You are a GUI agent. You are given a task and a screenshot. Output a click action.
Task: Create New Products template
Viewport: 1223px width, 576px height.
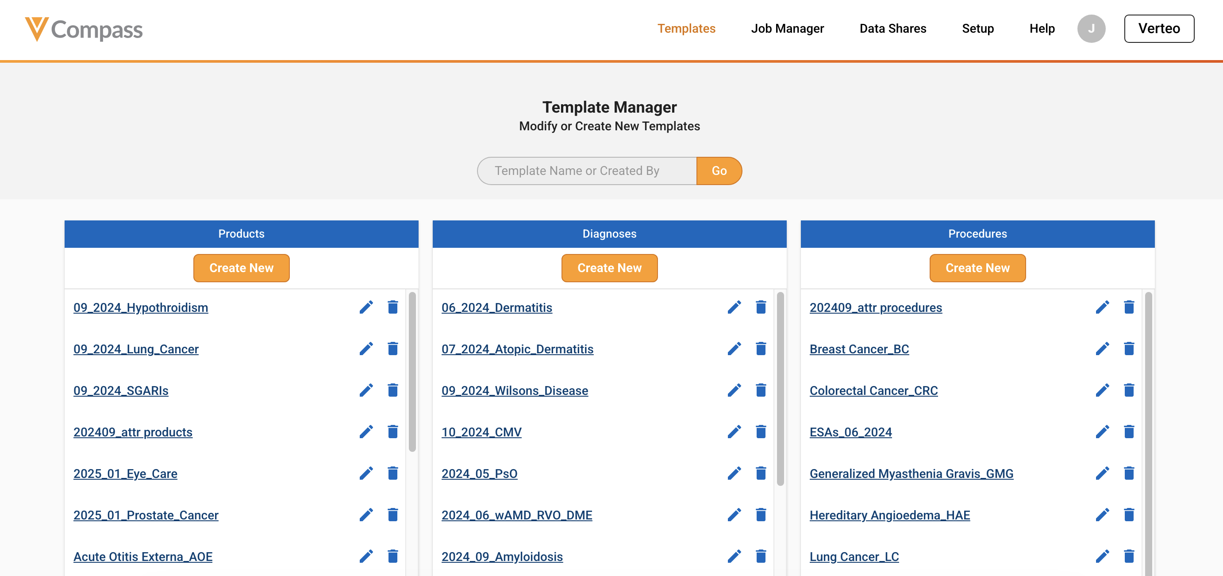click(x=241, y=268)
